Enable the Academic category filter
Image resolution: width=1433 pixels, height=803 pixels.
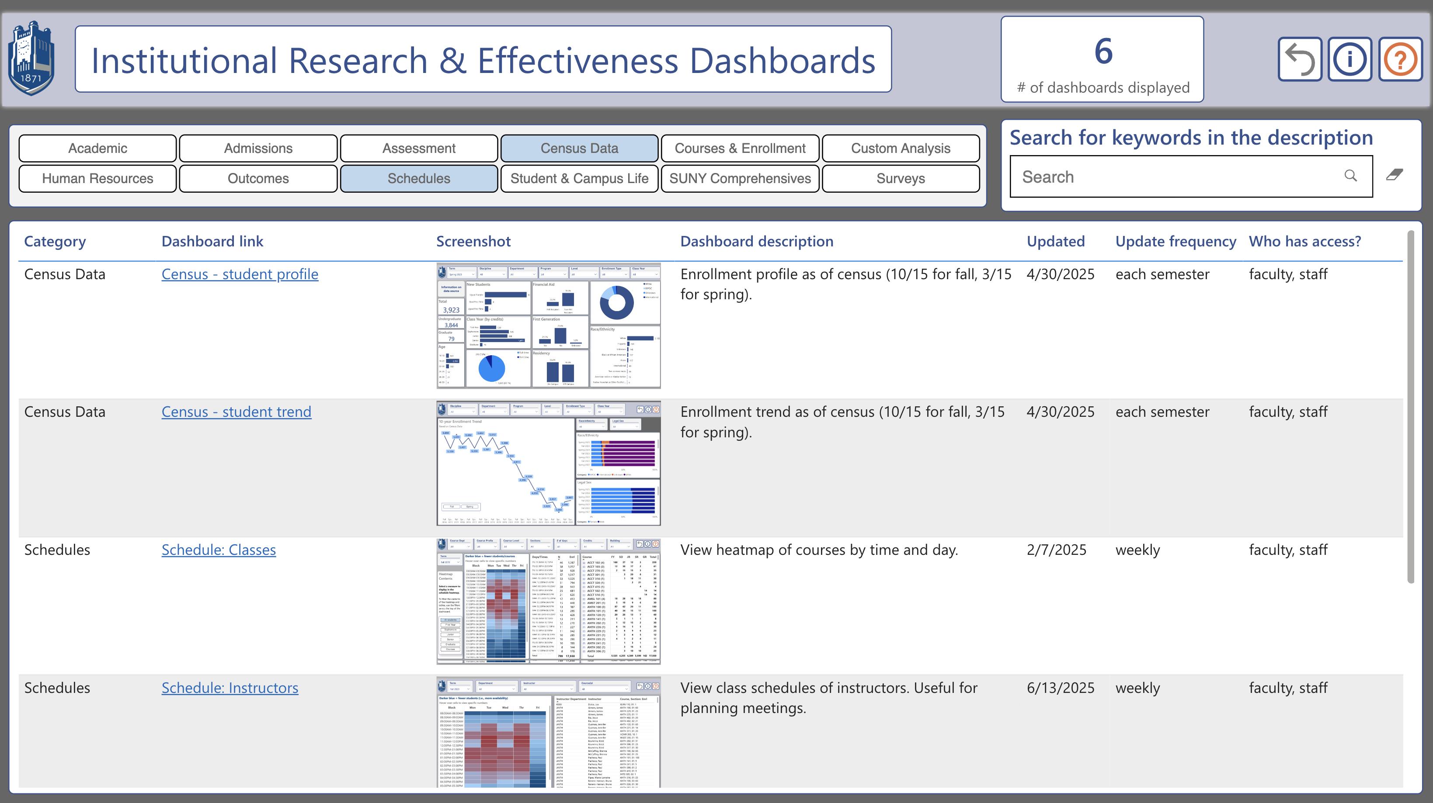(x=97, y=148)
